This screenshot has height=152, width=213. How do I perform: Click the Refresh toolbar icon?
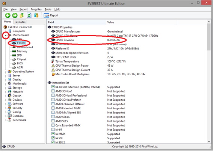[29, 15]
